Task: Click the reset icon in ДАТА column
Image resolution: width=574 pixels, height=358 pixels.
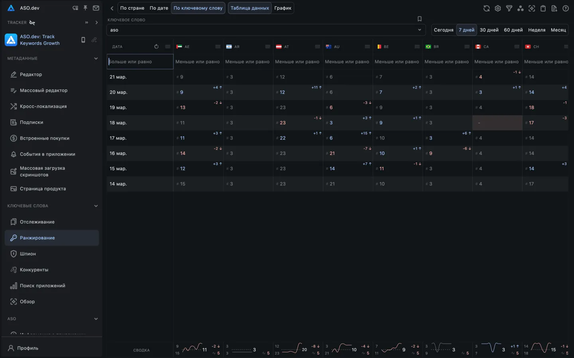Action: [x=156, y=47]
